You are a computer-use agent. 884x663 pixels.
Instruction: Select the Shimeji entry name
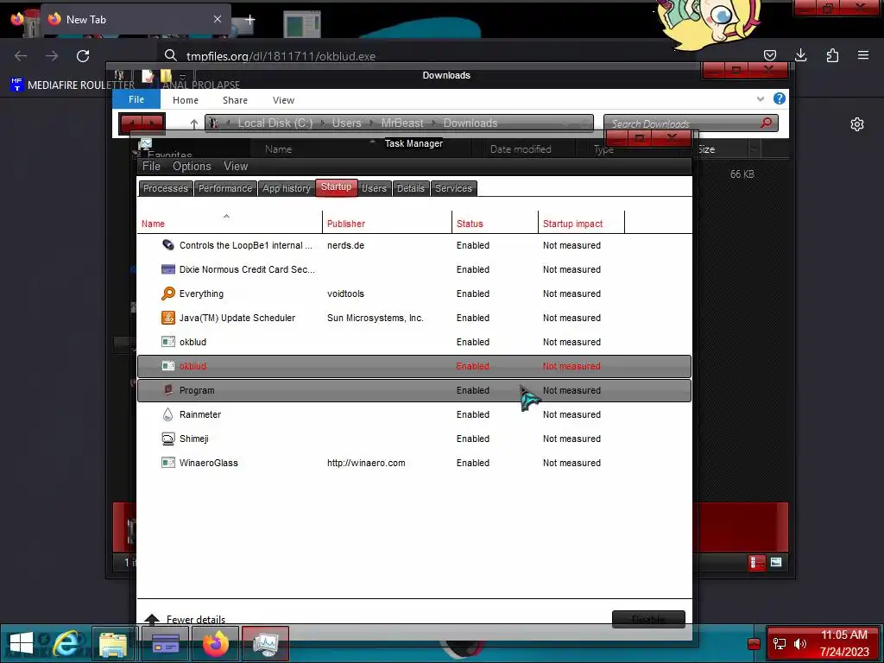pos(194,439)
